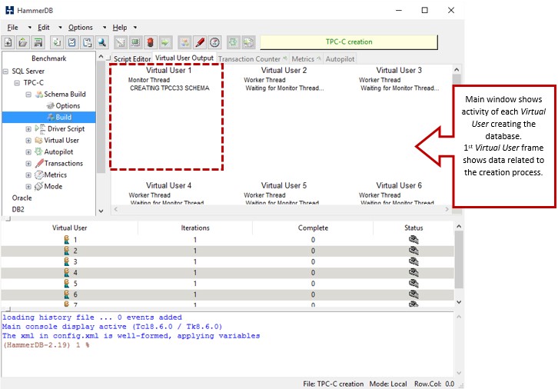Click the Mode toolbar icon
Screen dimensions: 558x389
click(248, 42)
